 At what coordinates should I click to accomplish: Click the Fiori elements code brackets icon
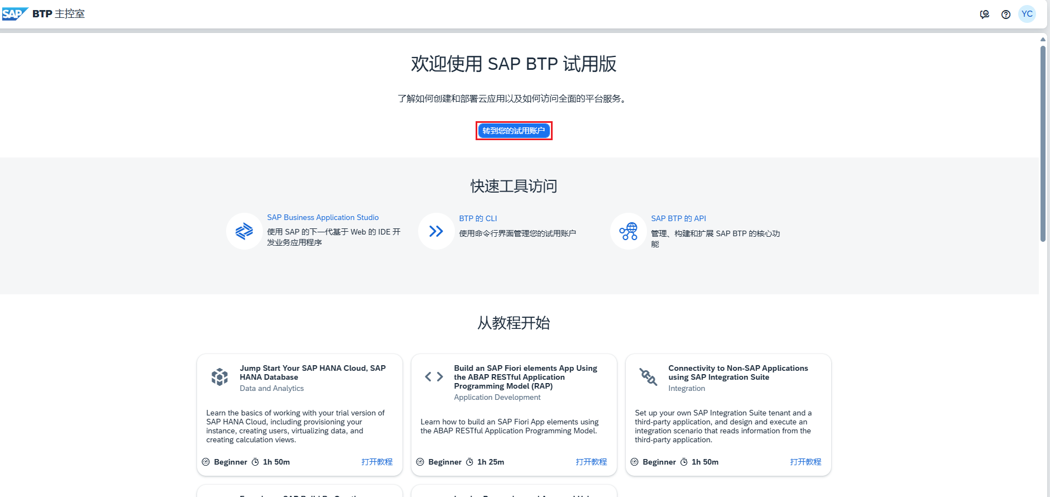(434, 377)
